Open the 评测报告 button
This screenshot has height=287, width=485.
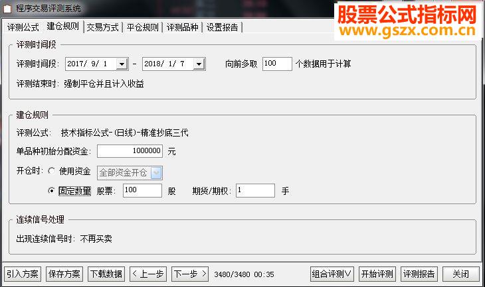point(419,274)
